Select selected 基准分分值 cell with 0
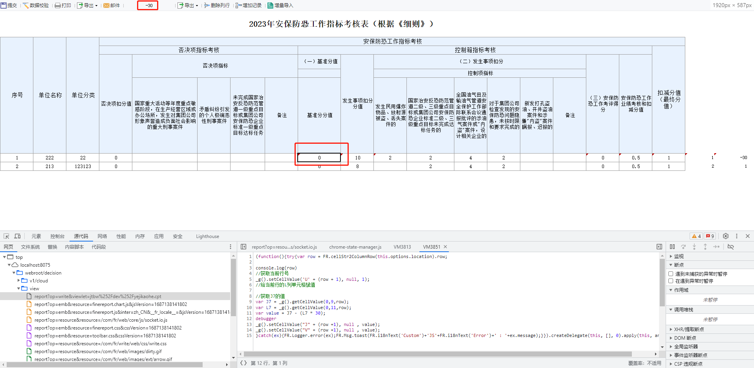The height and width of the screenshot is (368, 754). click(319, 157)
